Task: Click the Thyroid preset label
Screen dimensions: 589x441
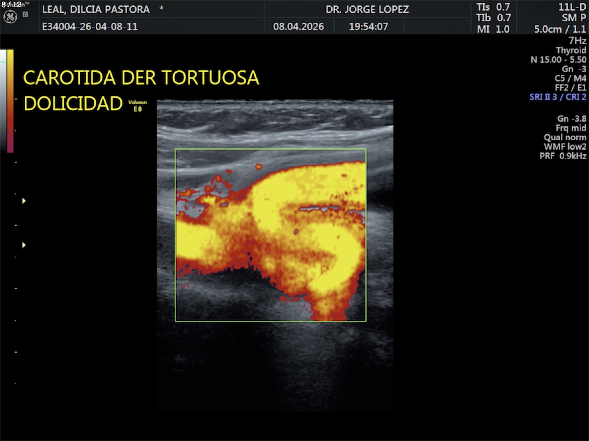Action: tap(571, 50)
